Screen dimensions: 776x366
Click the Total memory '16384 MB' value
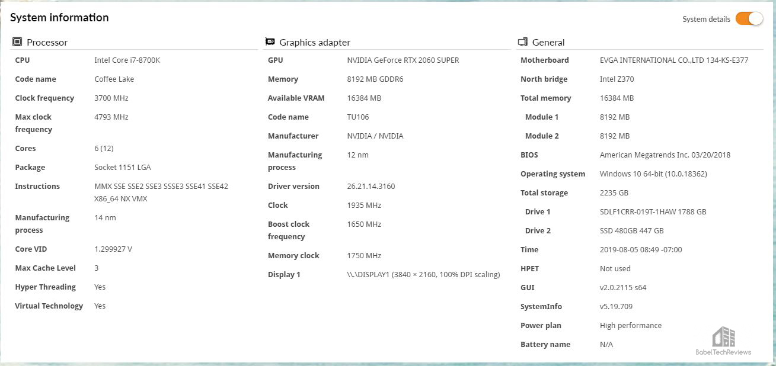coord(617,98)
